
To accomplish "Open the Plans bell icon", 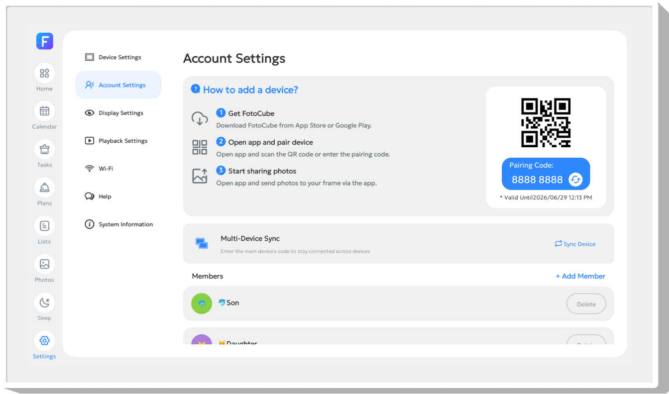I will click(44, 188).
